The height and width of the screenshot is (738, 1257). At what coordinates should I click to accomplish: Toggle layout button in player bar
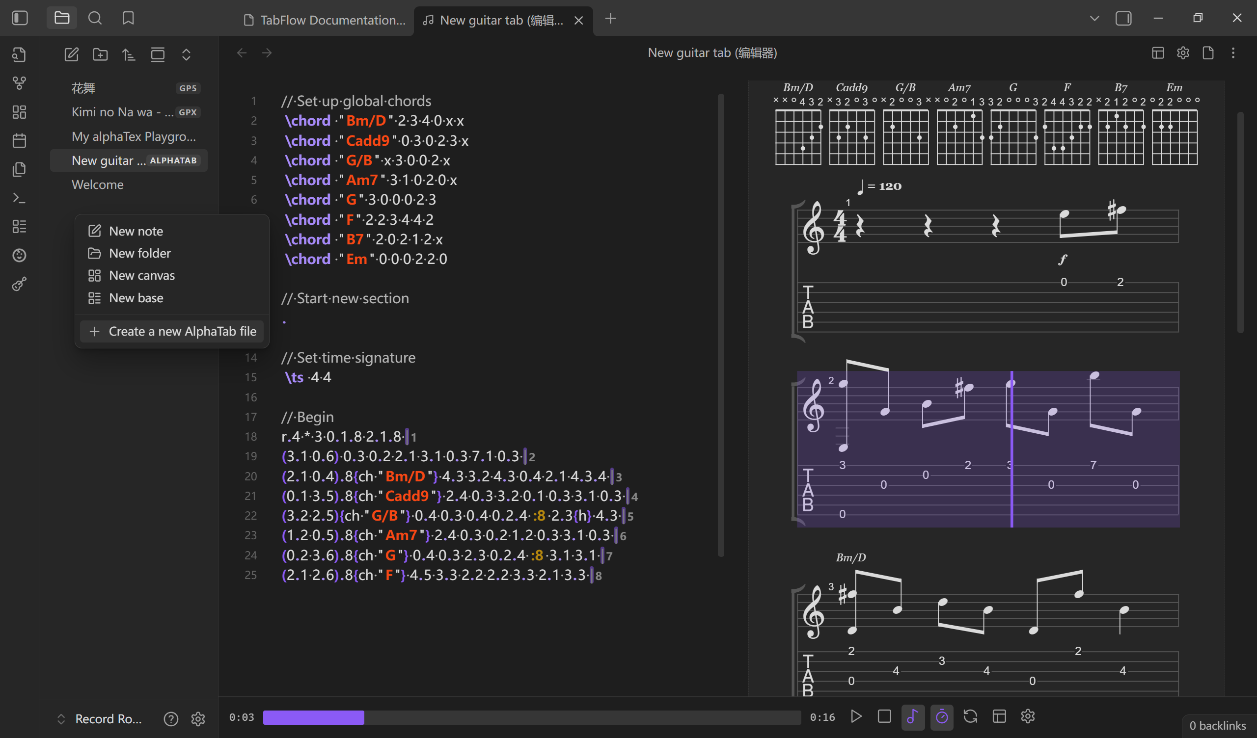[999, 716]
